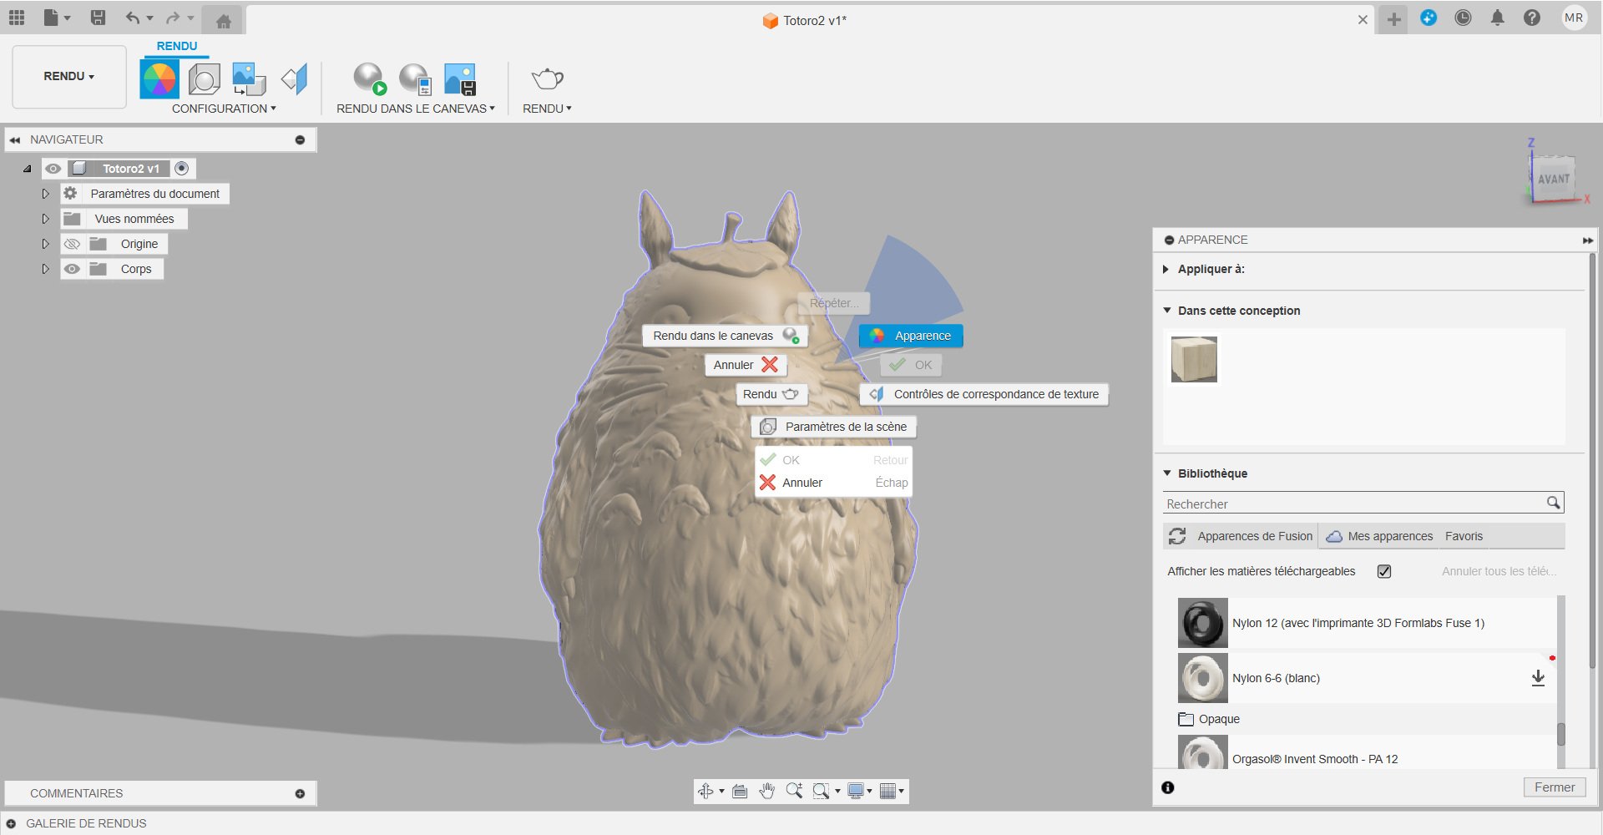Screen dimensions: 1603x835
Task: Add a new design tab
Action: [x=1394, y=18]
